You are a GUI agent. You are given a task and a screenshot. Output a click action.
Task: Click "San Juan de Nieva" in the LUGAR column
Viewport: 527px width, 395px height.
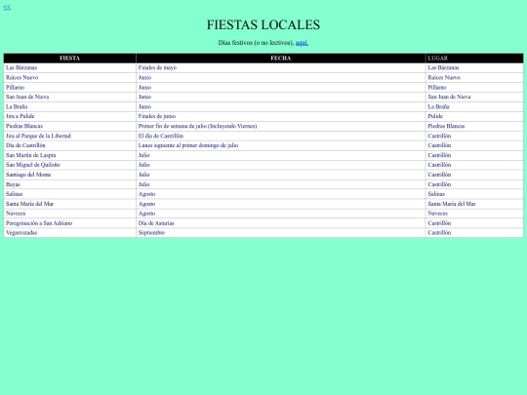coord(449,97)
